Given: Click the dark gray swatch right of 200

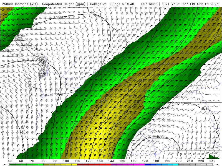Looking at the screenshot, I should point(181,165).
